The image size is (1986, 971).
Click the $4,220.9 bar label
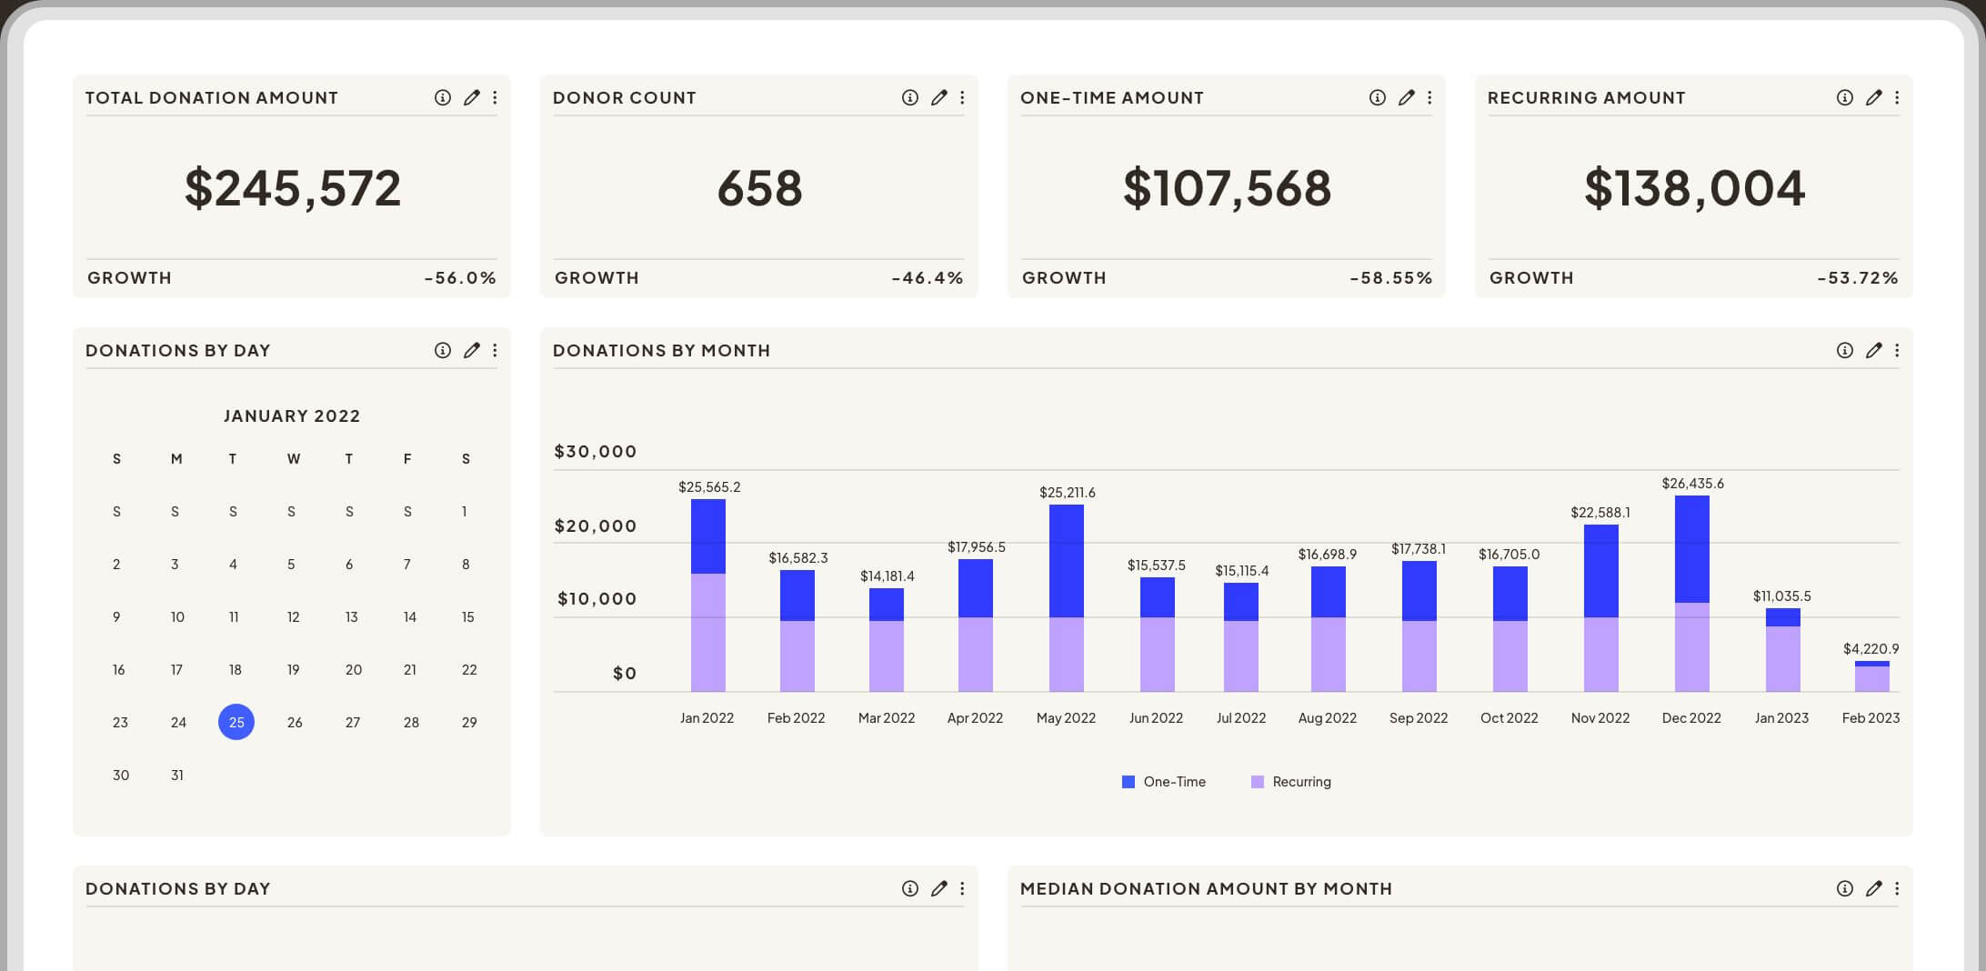point(1871,649)
